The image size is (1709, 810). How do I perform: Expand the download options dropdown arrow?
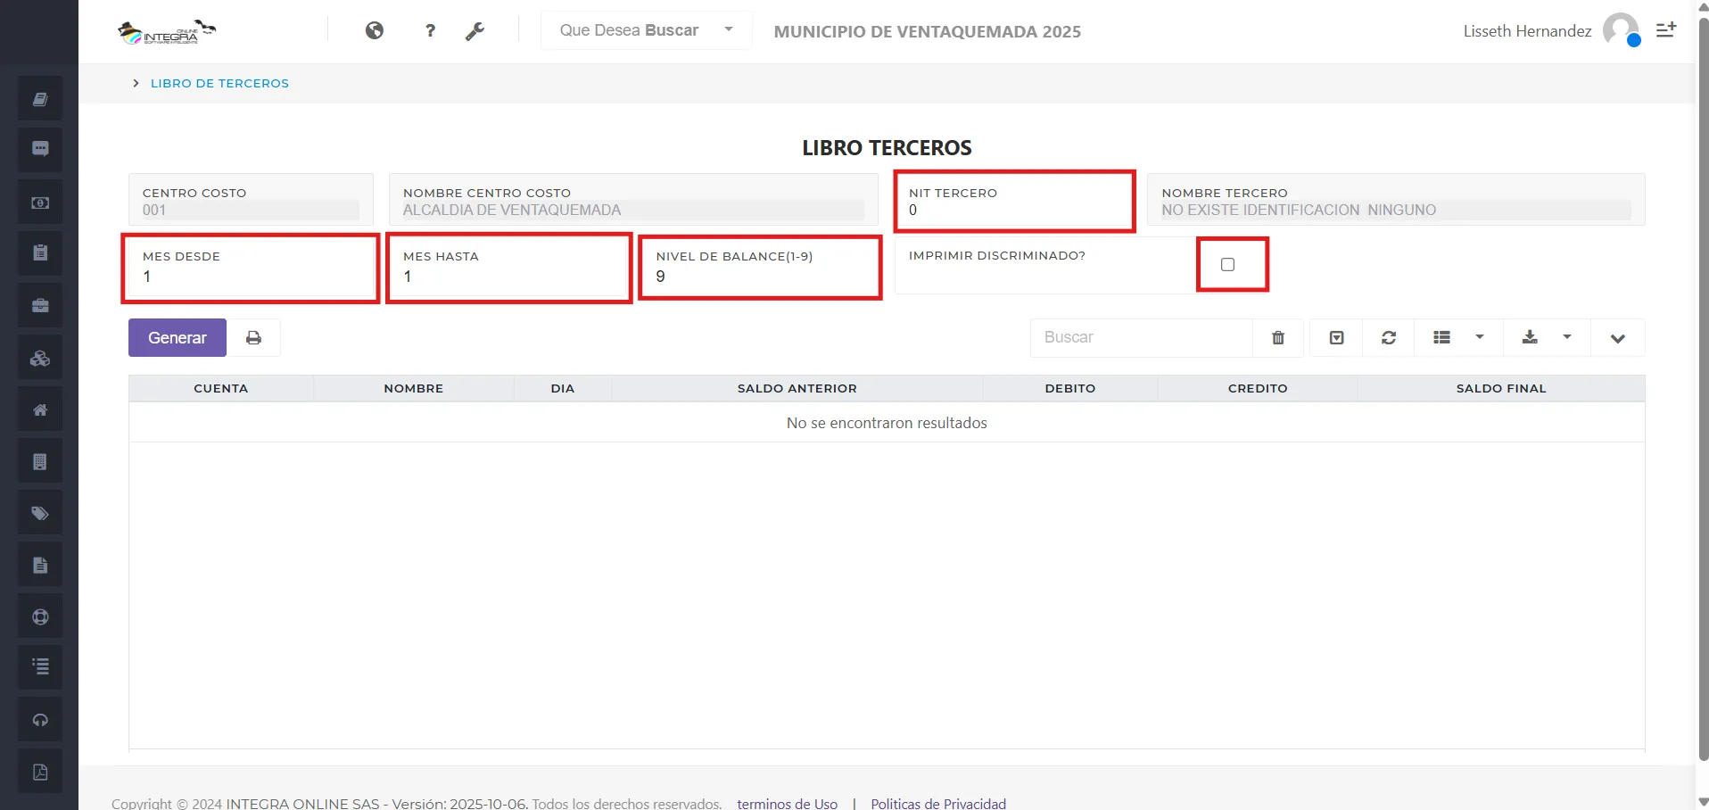pyautogui.click(x=1567, y=337)
